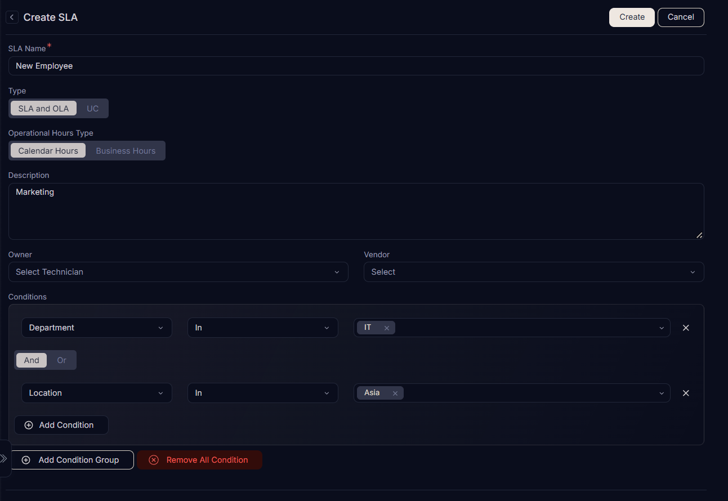The width and height of the screenshot is (728, 501).
Task: Choose Business Hours operational type
Action: [x=126, y=151]
